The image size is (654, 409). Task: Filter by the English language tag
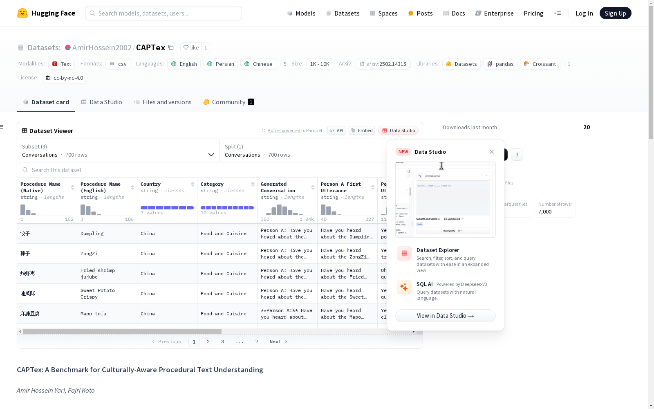click(x=184, y=64)
